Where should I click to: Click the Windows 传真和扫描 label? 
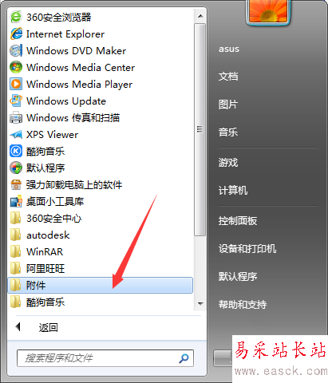pyautogui.click(x=73, y=118)
